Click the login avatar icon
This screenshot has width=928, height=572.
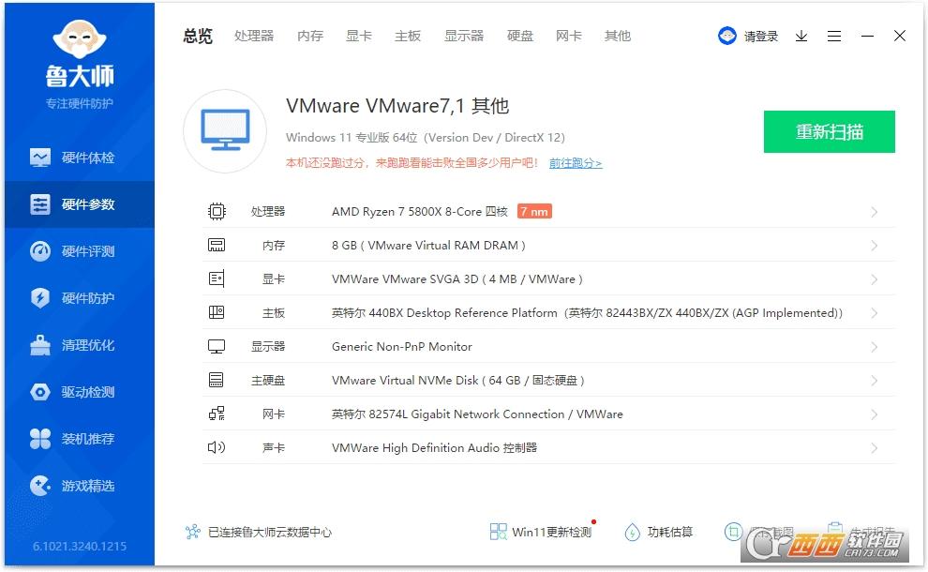pos(726,37)
